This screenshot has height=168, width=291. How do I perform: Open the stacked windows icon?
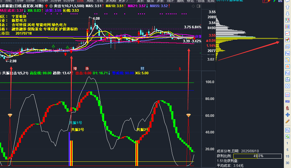point(288,47)
